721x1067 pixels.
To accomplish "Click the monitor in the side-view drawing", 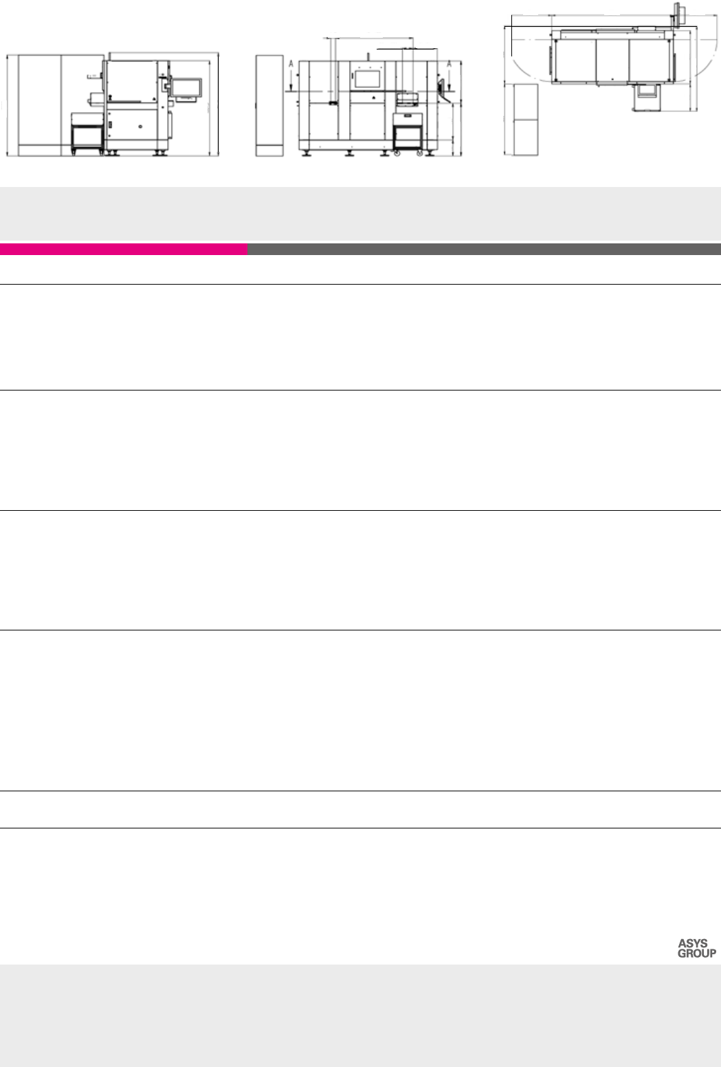I will point(187,87).
